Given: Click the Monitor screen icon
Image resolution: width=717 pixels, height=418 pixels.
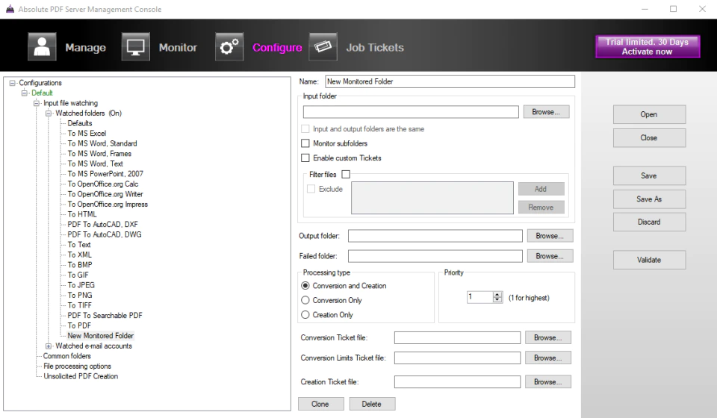Looking at the screenshot, I should click(135, 46).
